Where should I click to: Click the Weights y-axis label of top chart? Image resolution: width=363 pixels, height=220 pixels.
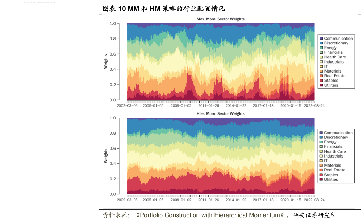click(105, 61)
